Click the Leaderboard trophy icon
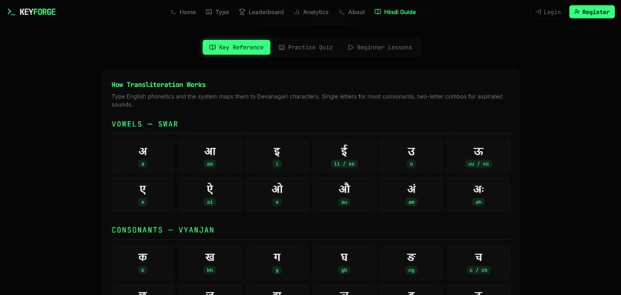 (242, 12)
